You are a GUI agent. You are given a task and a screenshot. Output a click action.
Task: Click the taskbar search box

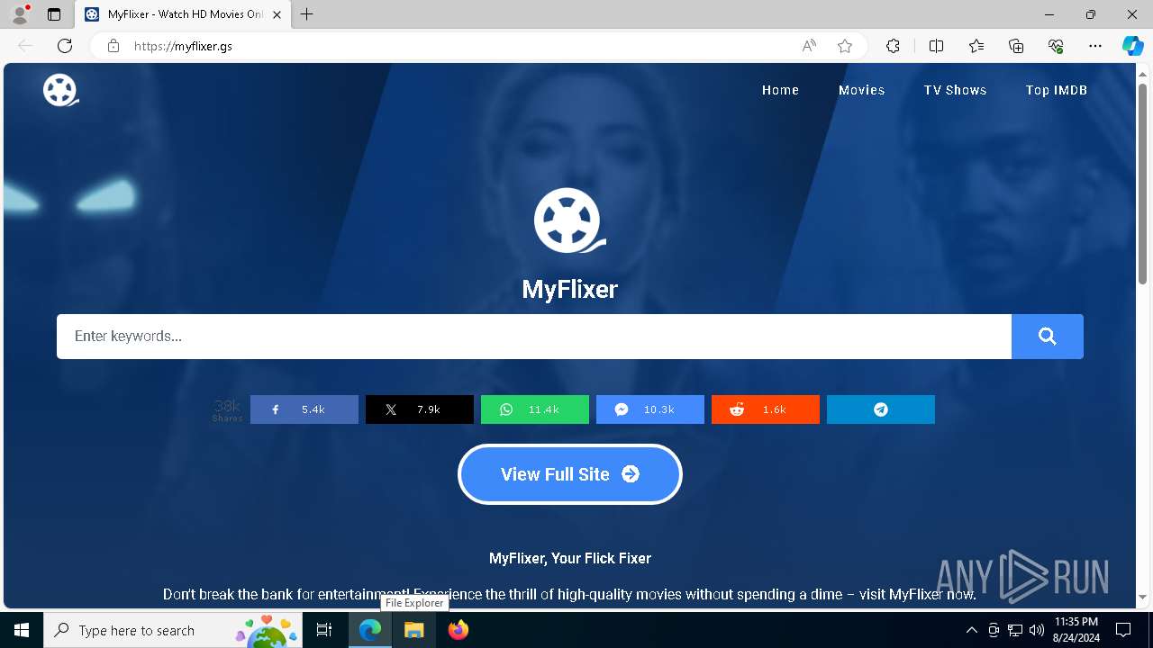173,630
